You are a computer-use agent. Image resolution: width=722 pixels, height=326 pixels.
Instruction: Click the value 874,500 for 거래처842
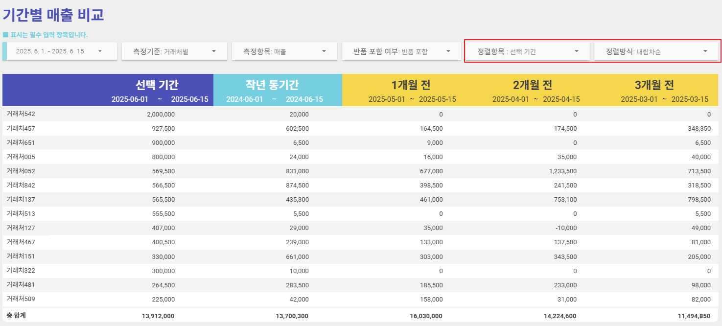point(297,185)
